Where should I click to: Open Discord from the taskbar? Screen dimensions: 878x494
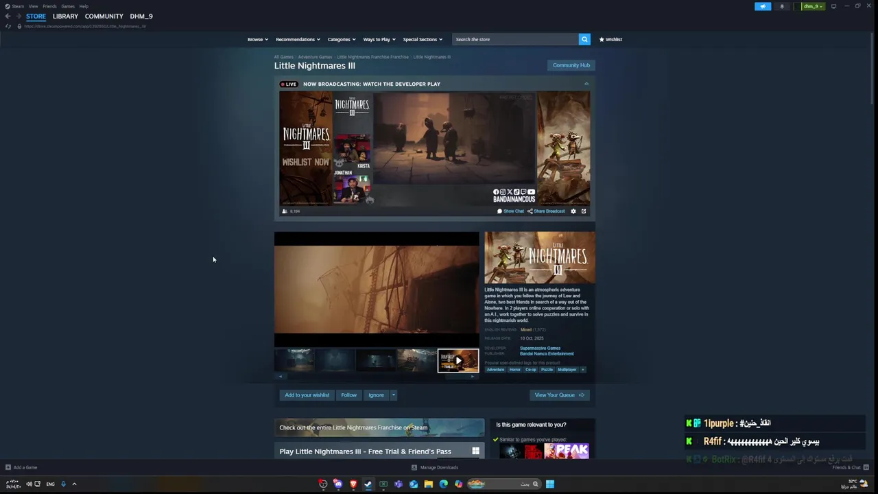tap(338, 484)
